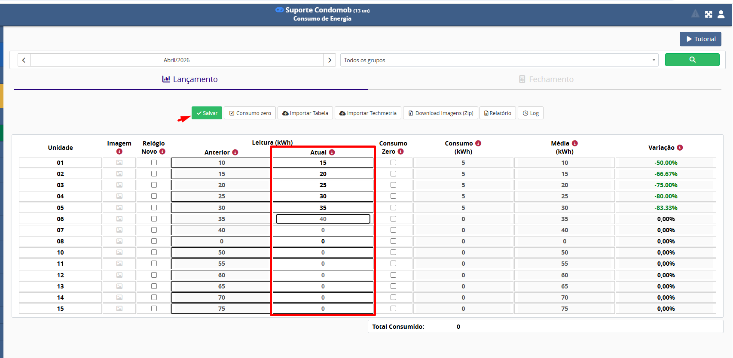Check Consumo Zero for unit 13
Viewport: 733px width, 358px height.
coord(393,286)
